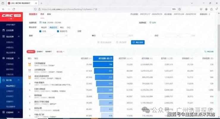This screenshot has height=119, width=220.
Task: Click the silver medal icon for rank two
Action: coord(29,71)
